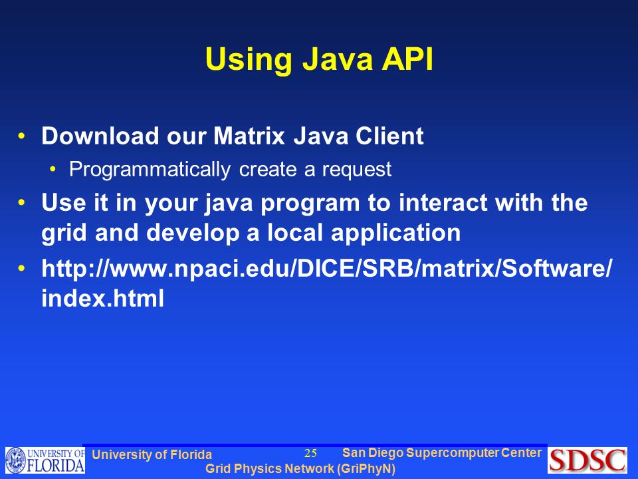Click the slide number 25
Screen dimensions: 638x479
[x=310, y=453]
